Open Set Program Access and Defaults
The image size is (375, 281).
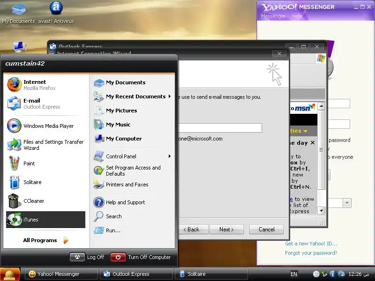pos(132,170)
